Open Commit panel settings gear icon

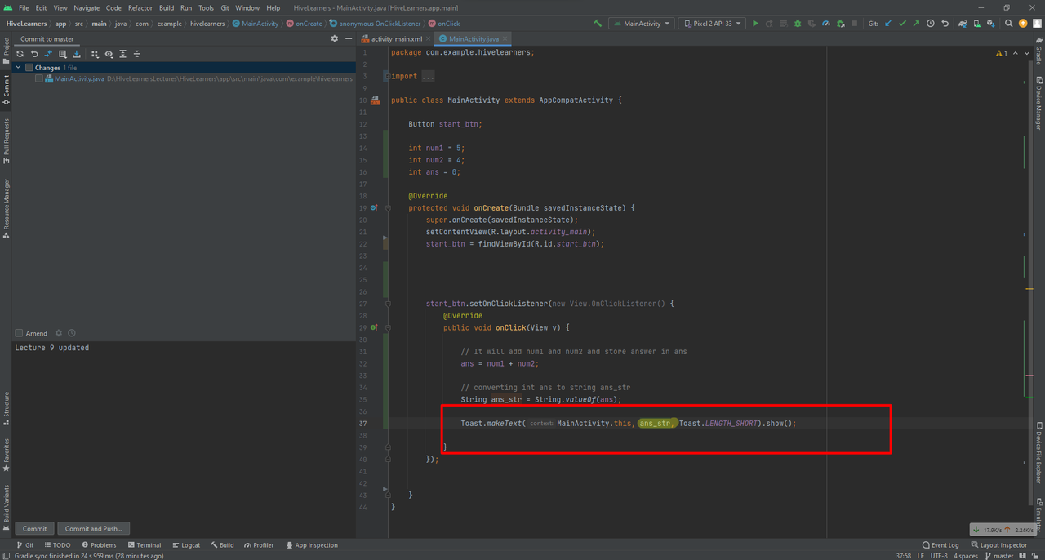click(334, 38)
